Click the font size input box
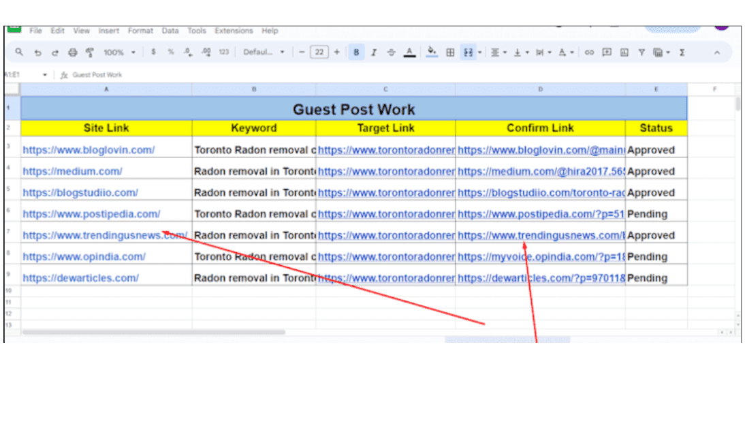745x426 pixels. point(319,52)
